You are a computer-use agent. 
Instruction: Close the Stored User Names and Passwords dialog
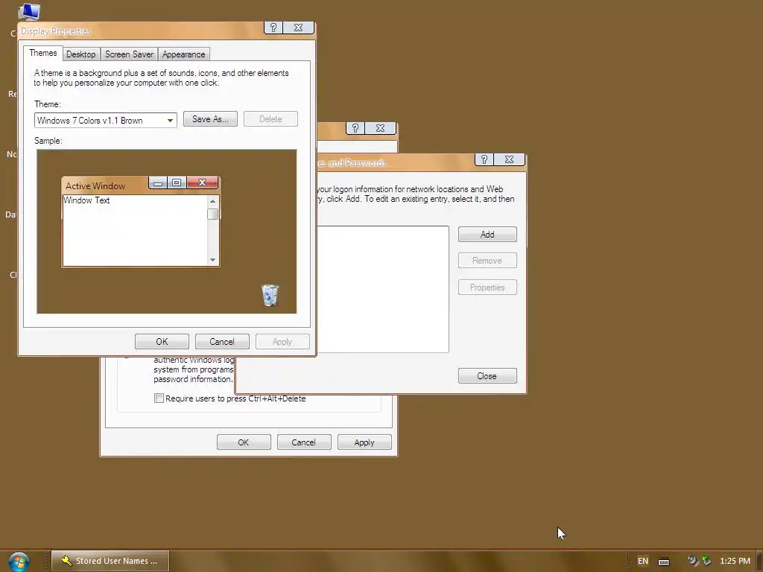click(510, 159)
